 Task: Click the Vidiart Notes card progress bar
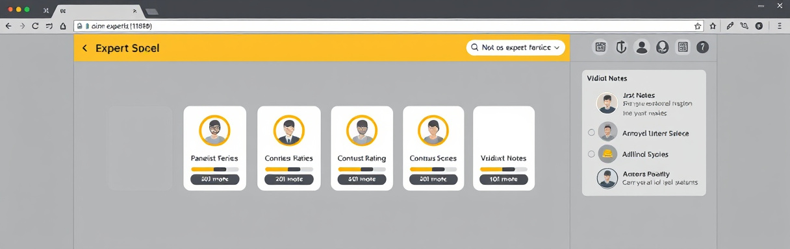pos(503,169)
